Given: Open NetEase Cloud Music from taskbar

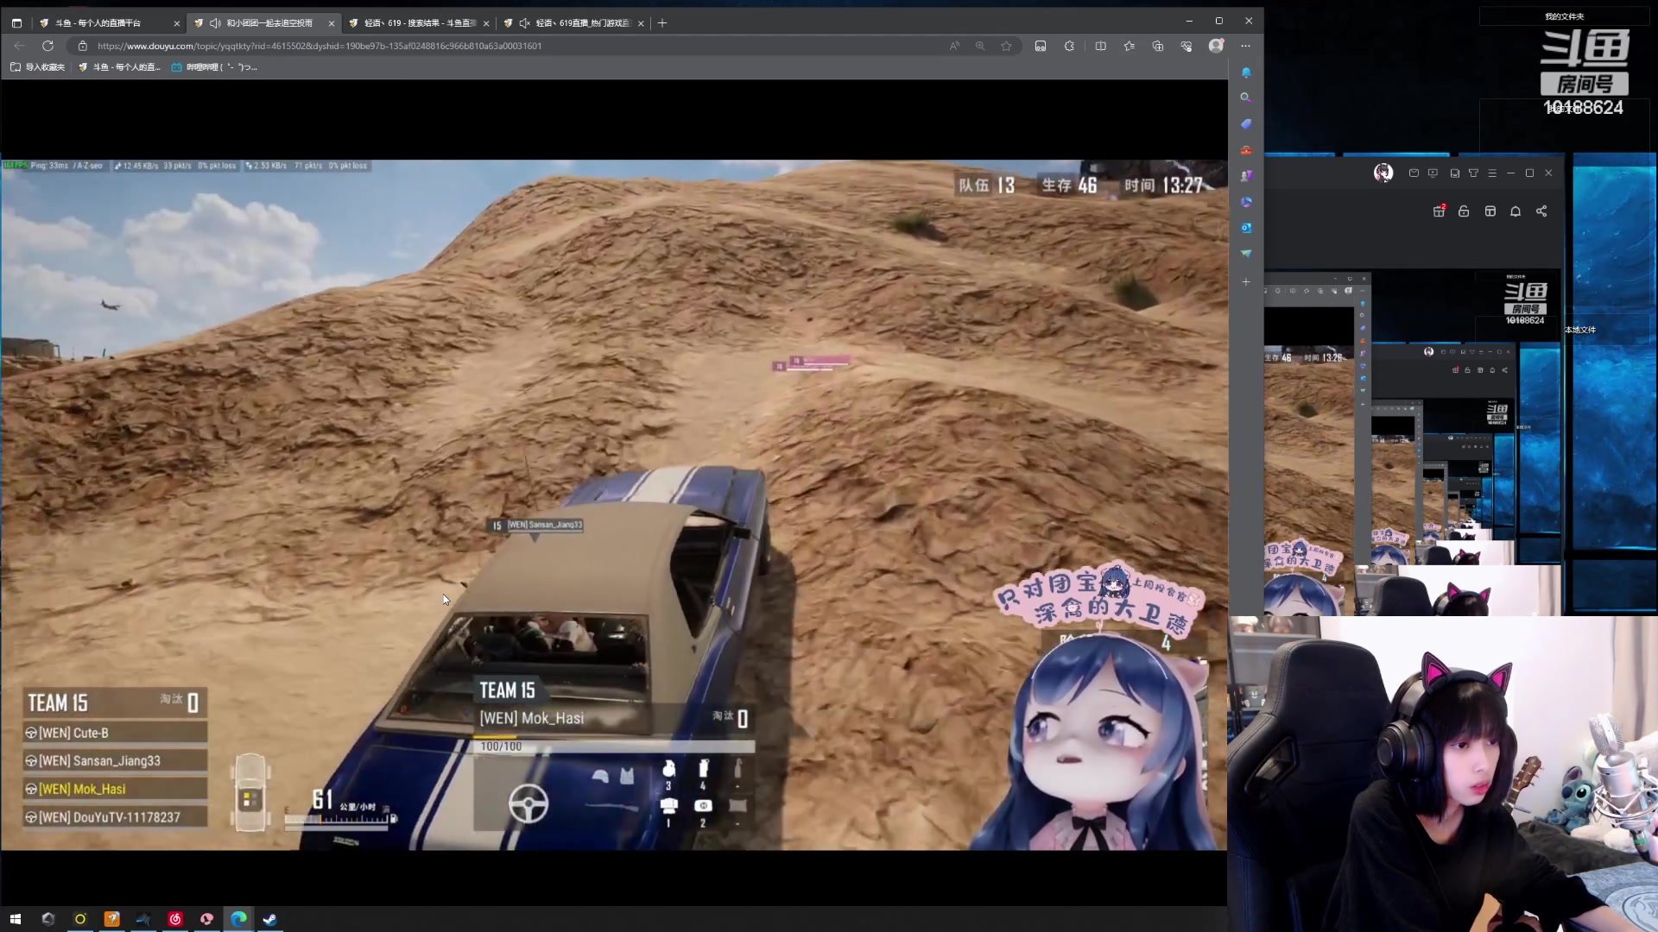Looking at the screenshot, I should point(175,919).
